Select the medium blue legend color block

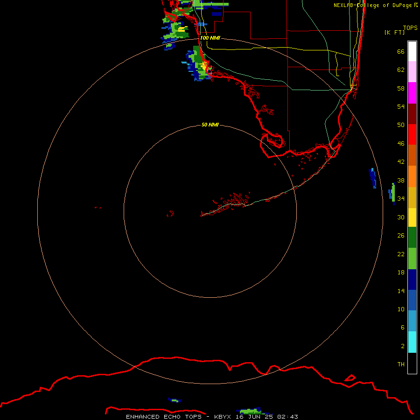coord(412,300)
